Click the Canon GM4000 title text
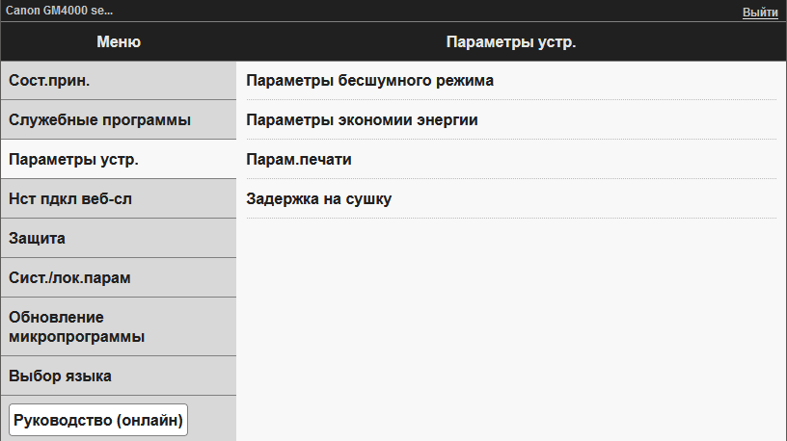Image resolution: width=787 pixels, height=441 pixels. (58, 11)
